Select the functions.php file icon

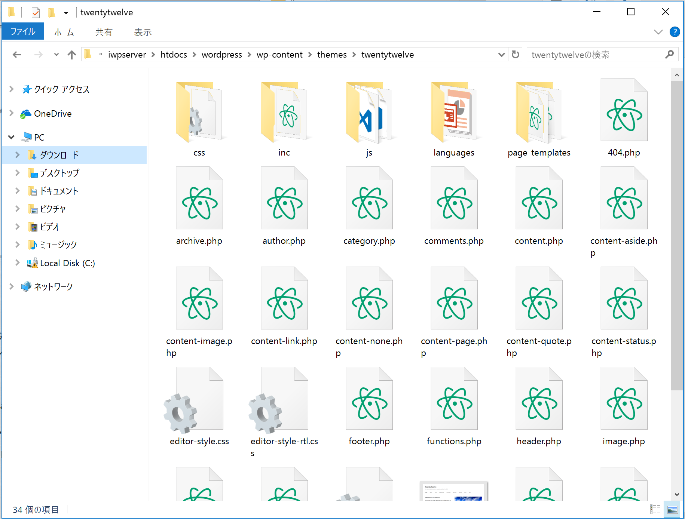454,398
